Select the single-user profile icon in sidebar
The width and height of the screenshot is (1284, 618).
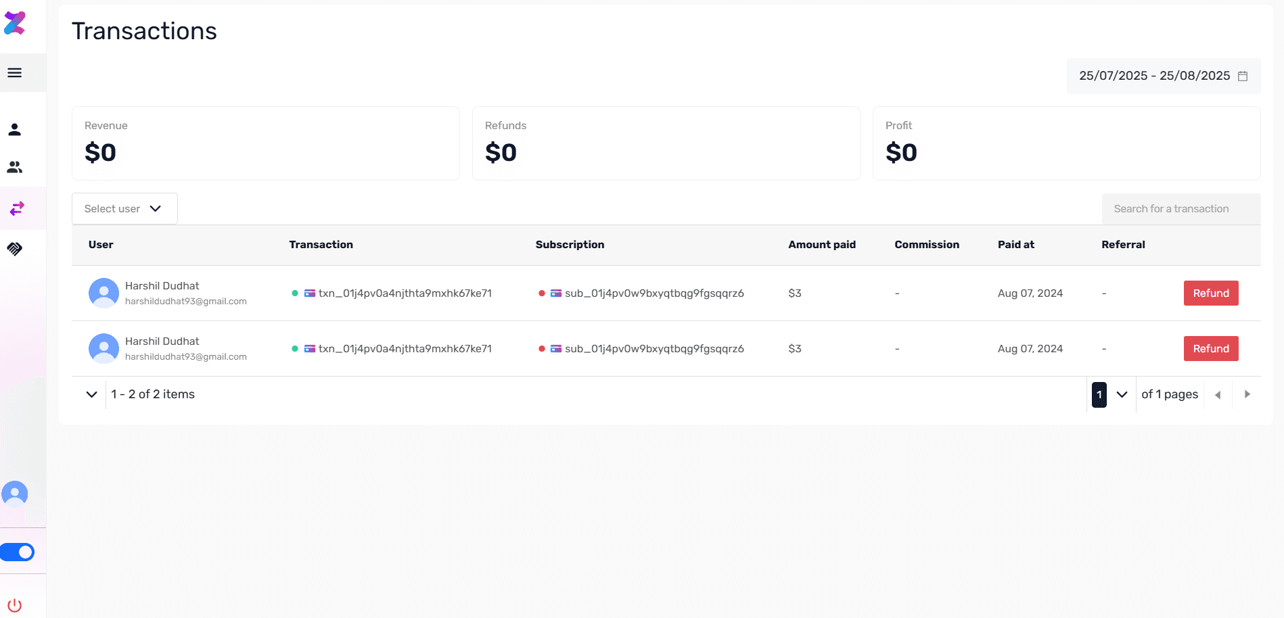[14, 130]
